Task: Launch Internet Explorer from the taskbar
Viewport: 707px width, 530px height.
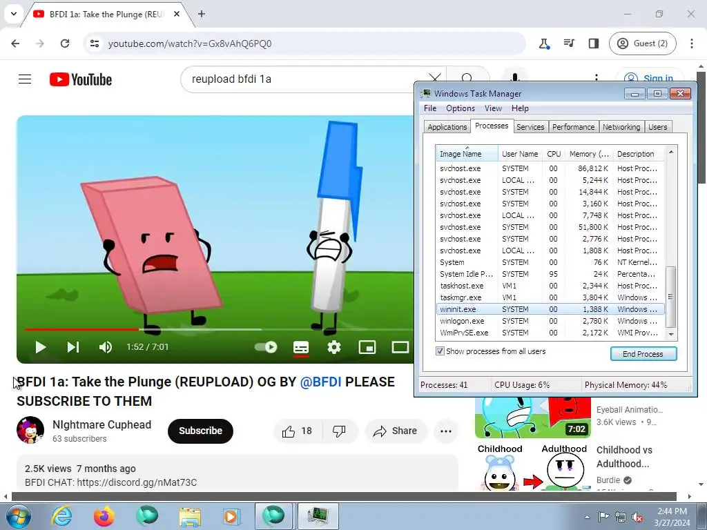Action: point(61,516)
